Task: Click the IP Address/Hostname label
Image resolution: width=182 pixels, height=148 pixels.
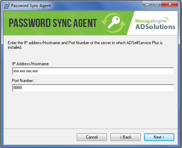Action: [x=31, y=64]
